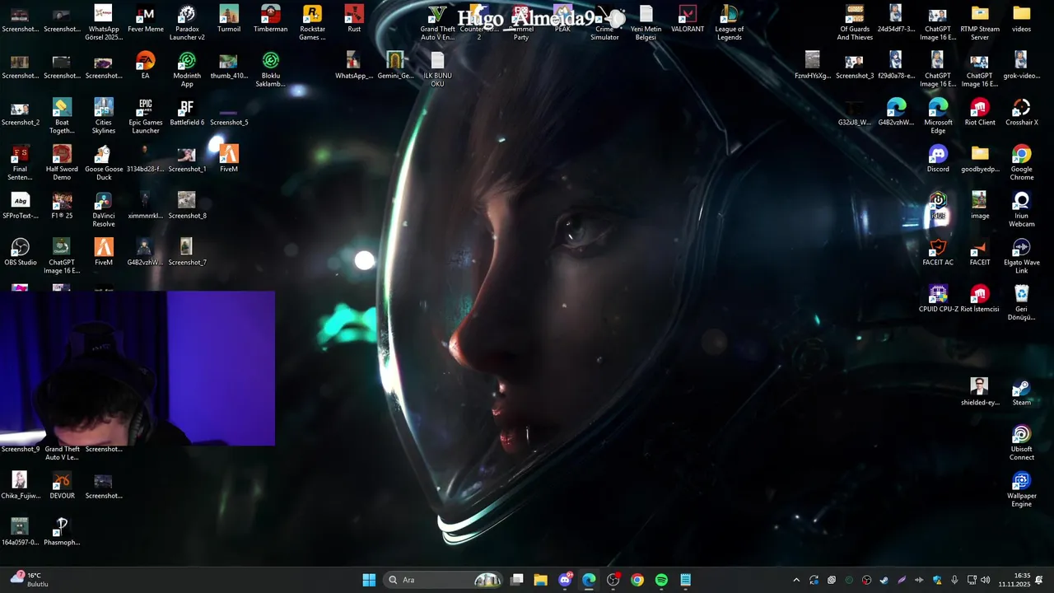This screenshot has width=1054, height=593.
Task: Select Half Sword Demo shortcut
Action: click(62, 163)
